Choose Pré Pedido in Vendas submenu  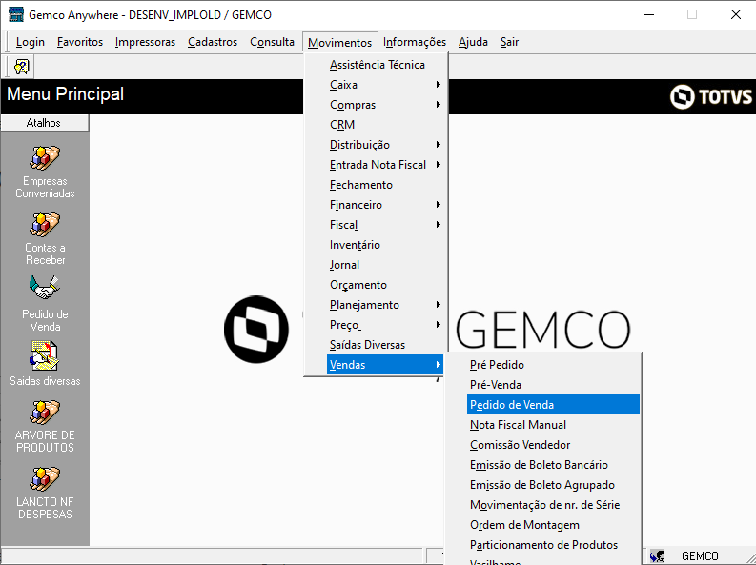point(554,365)
